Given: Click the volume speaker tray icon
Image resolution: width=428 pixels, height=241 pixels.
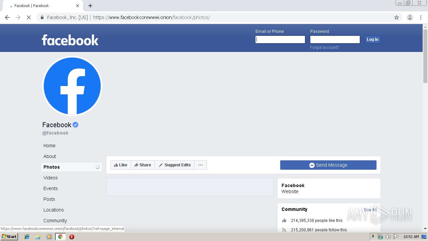Looking at the screenshot, I should (388, 237).
